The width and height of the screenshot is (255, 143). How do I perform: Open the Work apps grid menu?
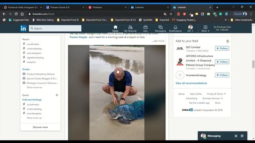[206, 29]
